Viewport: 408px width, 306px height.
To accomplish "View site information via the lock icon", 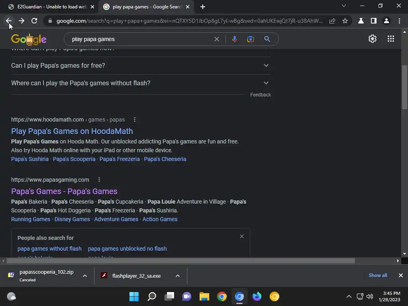I will tap(50, 21).
